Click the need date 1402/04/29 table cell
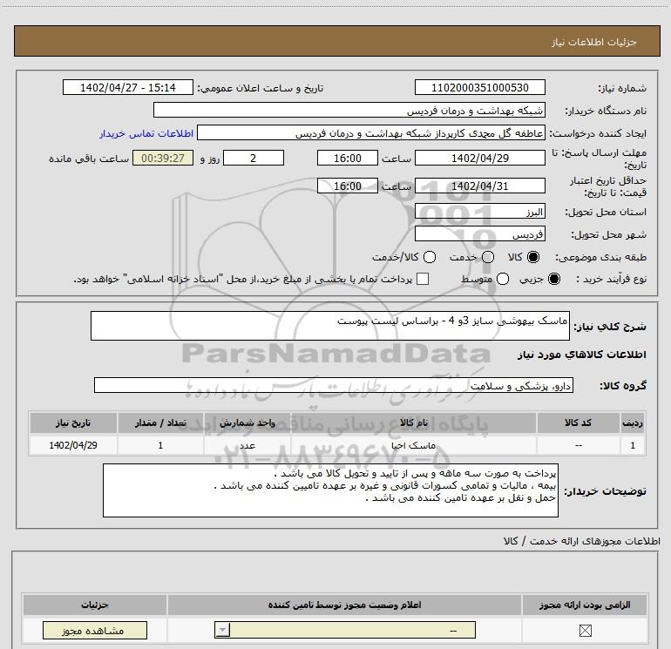671x649 pixels. [73, 445]
